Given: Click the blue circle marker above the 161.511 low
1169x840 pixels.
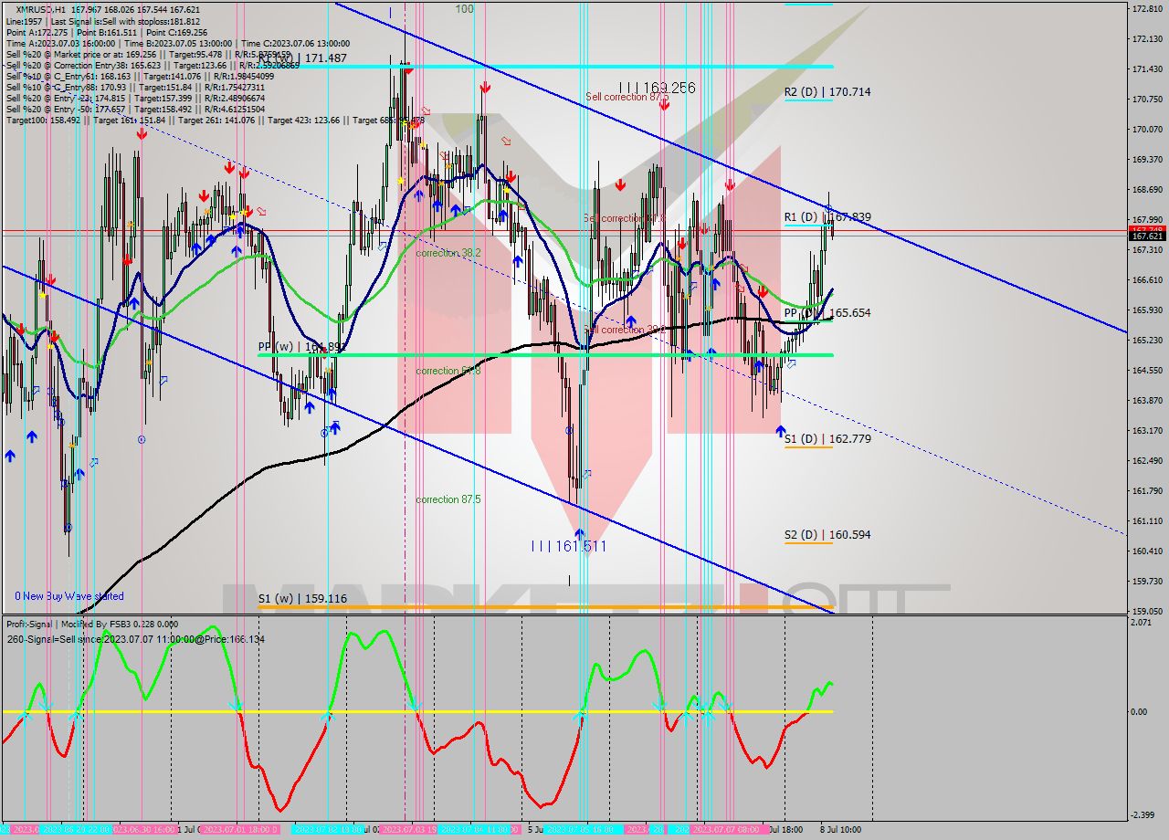Looking at the screenshot, I should tap(569, 430).
